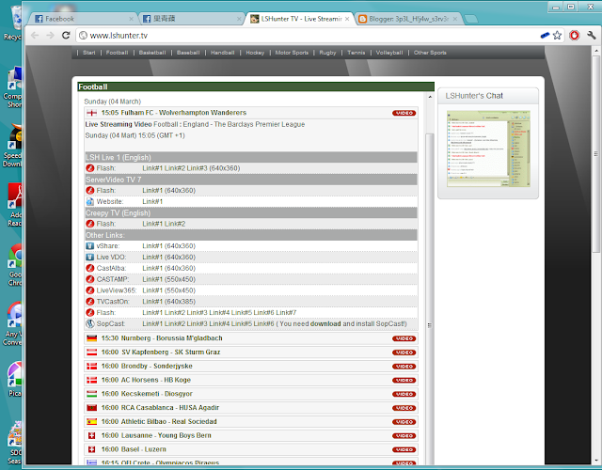
Task: Open ServerVideo TV 7 Website Link#1
Action: 152,201
